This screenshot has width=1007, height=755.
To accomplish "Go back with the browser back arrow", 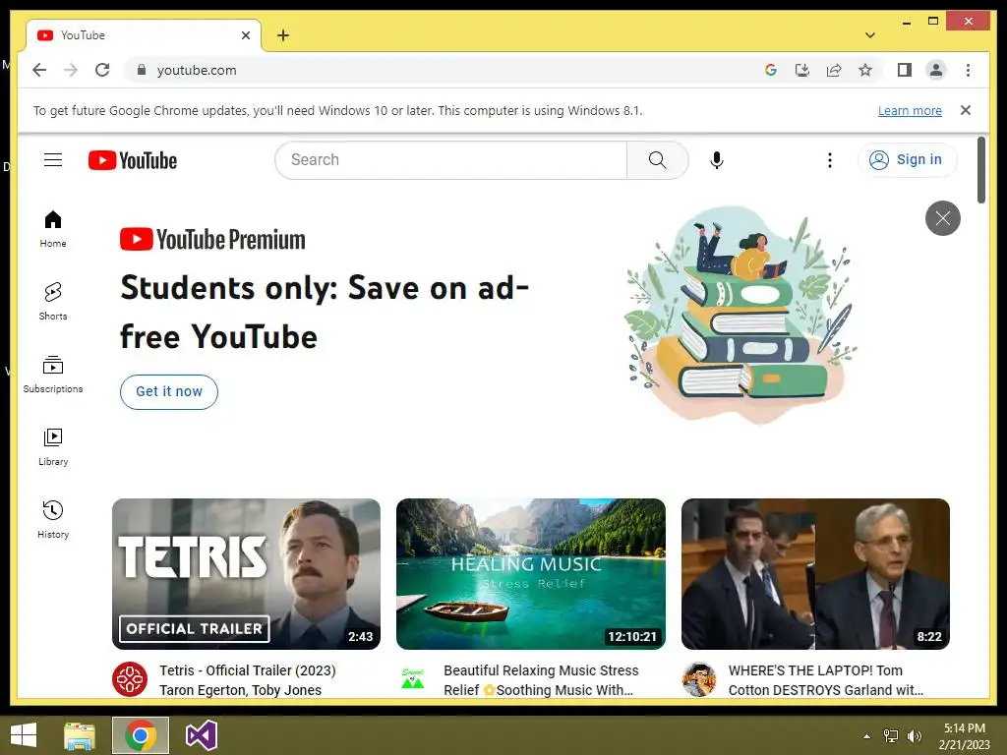I will tap(39, 70).
